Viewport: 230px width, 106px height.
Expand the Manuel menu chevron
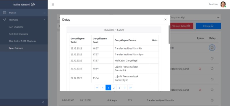click(x=45, y=13)
